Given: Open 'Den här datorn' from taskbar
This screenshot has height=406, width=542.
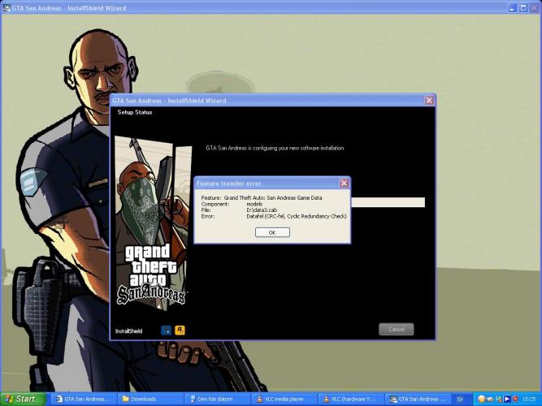Looking at the screenshot, I should coord(218,400).
